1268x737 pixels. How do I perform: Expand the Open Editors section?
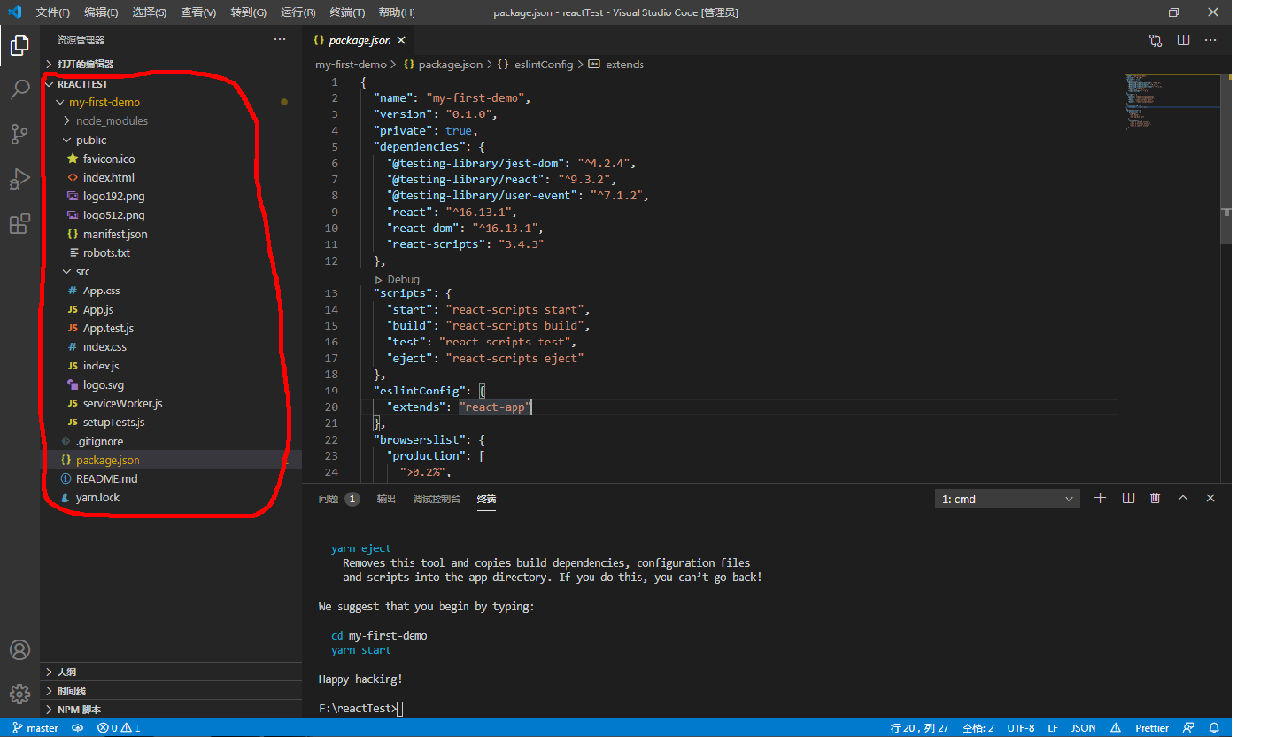click(171, 64)
